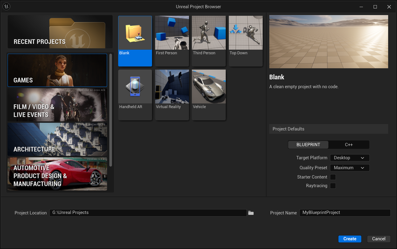Open the Recent Projects category
This screenshot has width=397, height=249.
coord(60,32)
